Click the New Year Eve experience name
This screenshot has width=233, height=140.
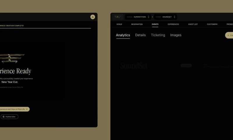[x=10, y=82]
